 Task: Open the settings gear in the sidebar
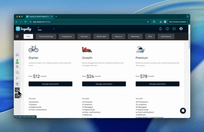17,96
